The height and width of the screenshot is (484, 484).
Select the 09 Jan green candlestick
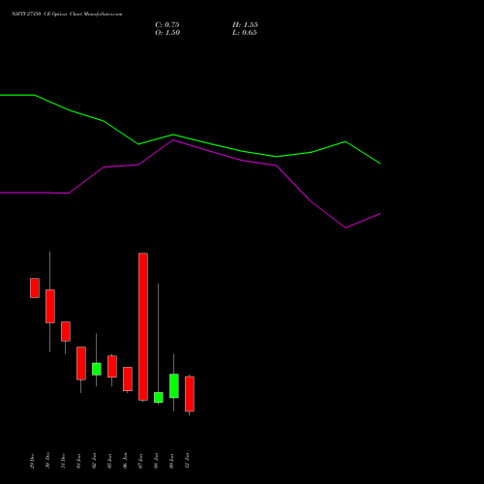coord(174,386)
